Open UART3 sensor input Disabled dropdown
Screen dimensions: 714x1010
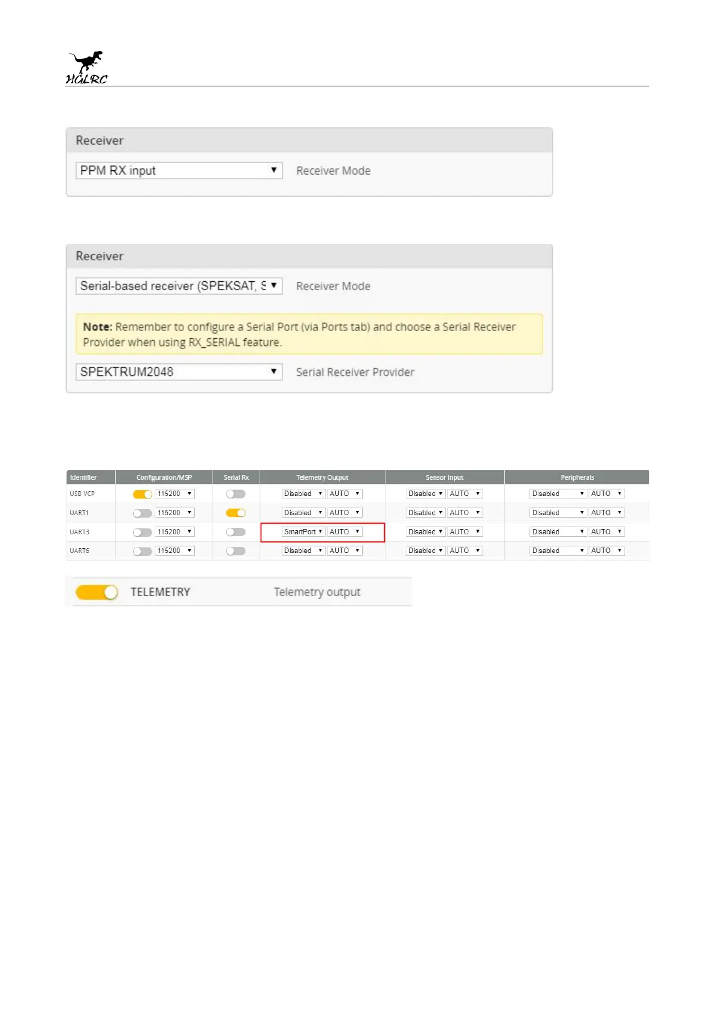click(426, 532)
